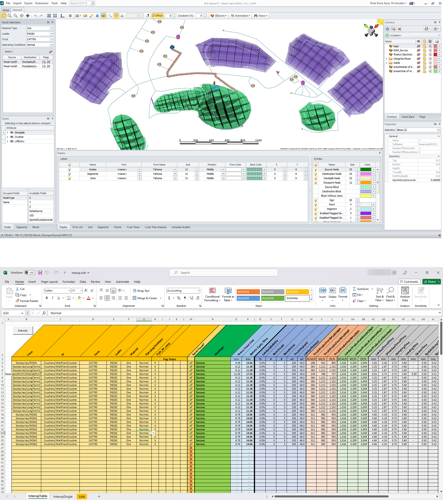Toggle the grid (#) icon in Haul Infinity toolbar
The height and width of the screenshot is (500, 443).
point(70,16)
